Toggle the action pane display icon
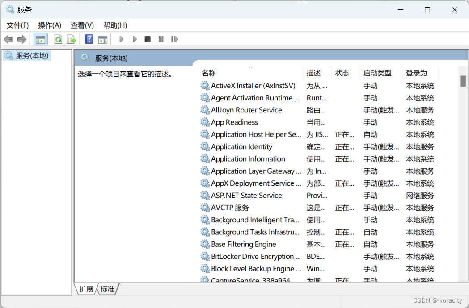 click(102, 39)
